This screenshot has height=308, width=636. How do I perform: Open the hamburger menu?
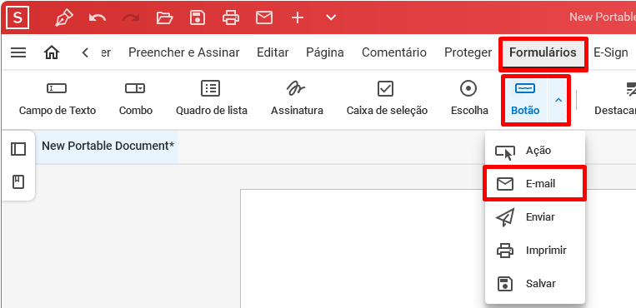[18, 52]
